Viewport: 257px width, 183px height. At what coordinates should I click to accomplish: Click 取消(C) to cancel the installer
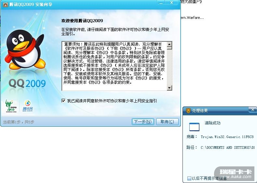pyautogui.click(x=167, y=121)
